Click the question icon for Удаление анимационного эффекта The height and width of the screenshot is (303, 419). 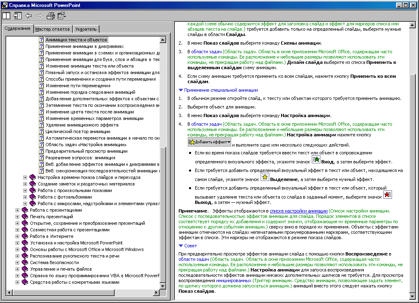click(x=41, y=125)
